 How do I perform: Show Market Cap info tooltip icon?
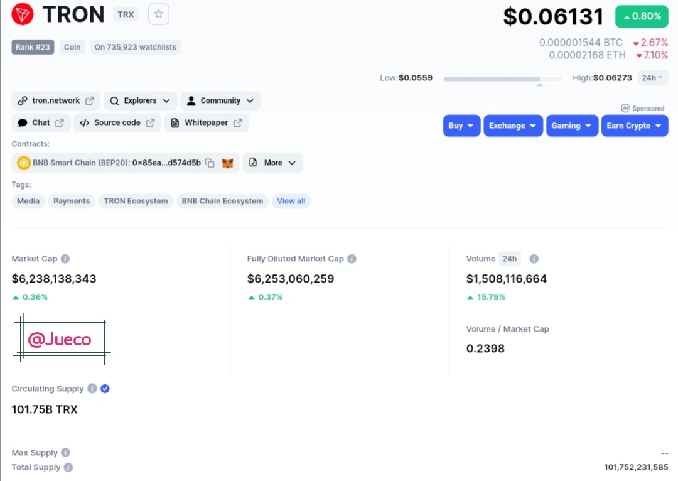(65, 259)
